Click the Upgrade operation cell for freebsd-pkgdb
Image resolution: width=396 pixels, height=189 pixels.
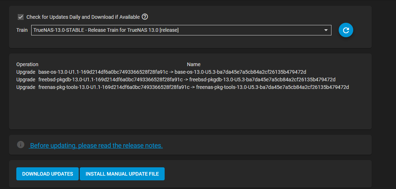(26, 80)
